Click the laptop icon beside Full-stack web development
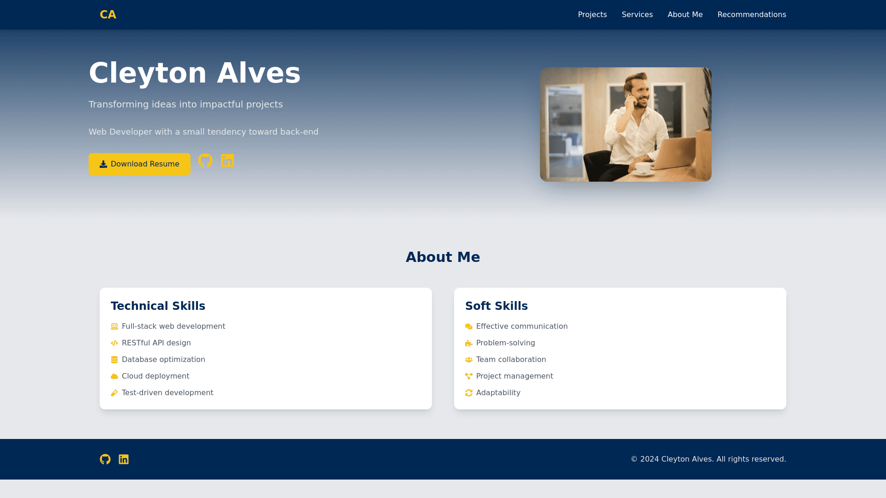Screen dimensions: 886x498 click(114, 326)
